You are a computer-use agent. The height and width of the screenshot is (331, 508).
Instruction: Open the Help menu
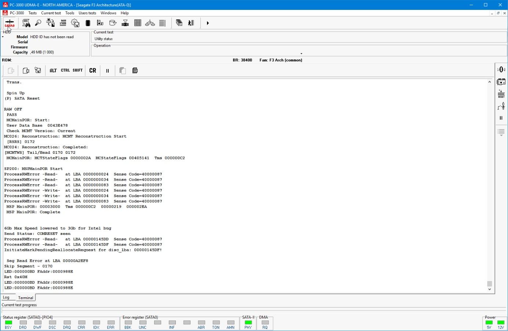125,13
